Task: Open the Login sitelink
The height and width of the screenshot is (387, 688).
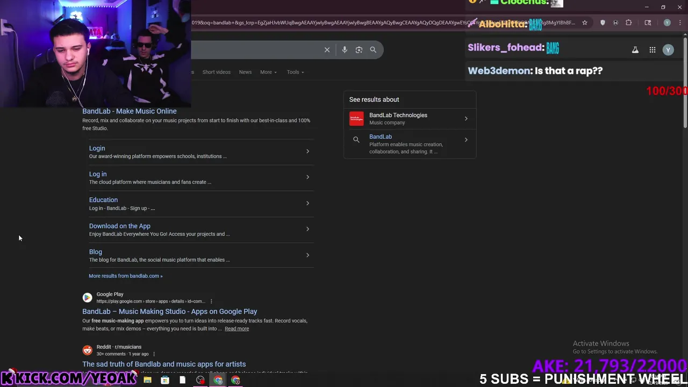Action: pos(97,148)
